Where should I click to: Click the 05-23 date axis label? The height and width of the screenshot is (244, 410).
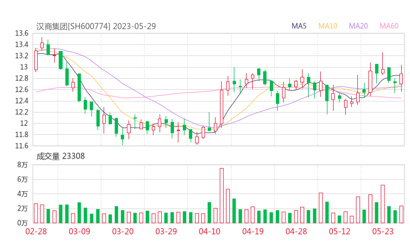pos(383,231)
